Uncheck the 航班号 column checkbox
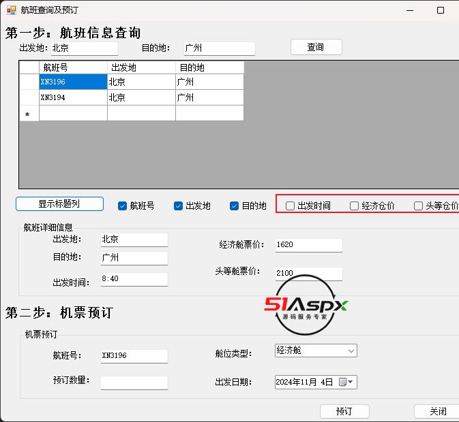 (123, 206)
